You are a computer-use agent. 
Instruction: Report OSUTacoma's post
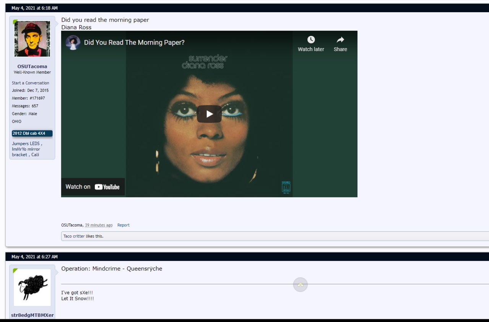tap(123, 225)
